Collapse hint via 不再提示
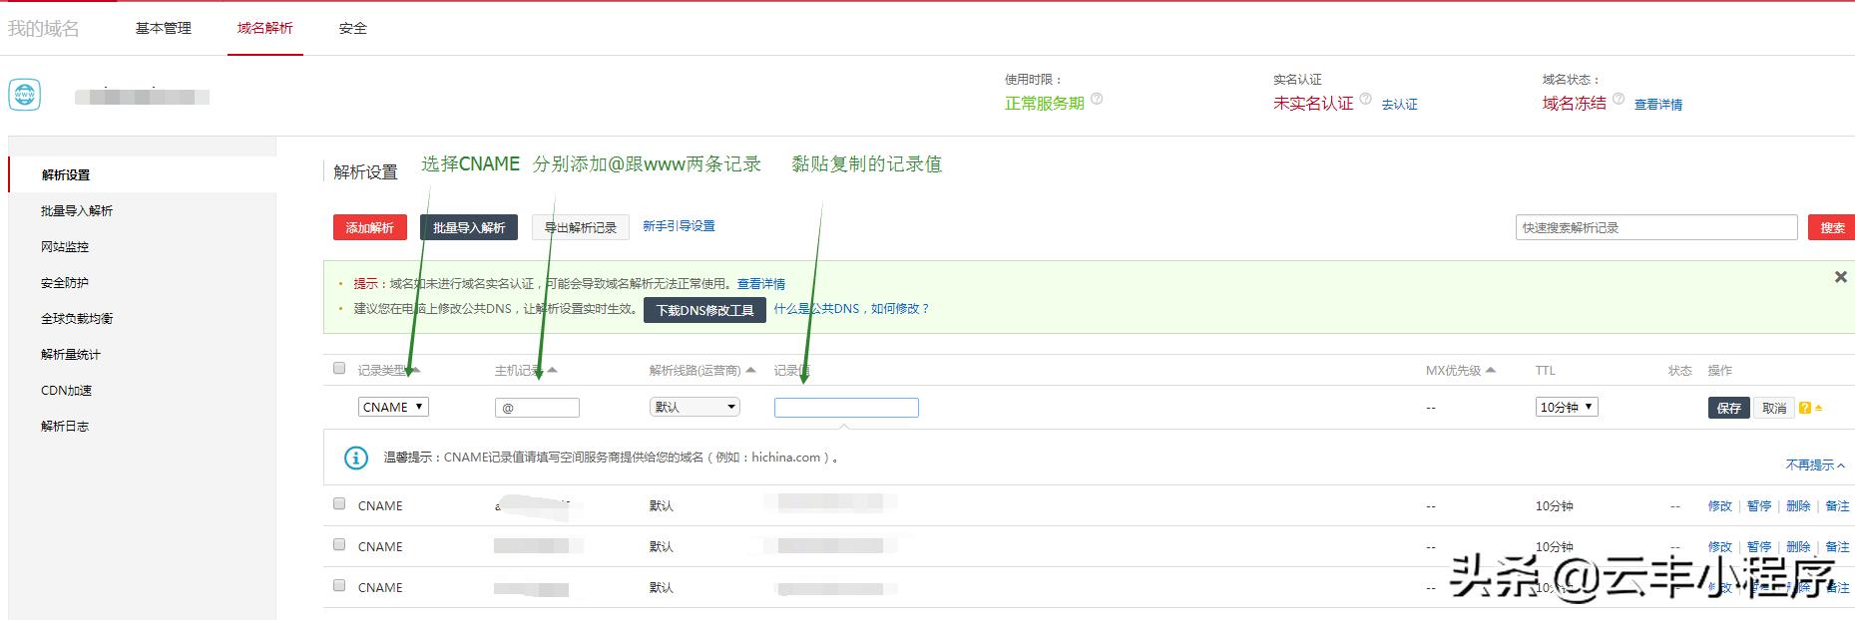Viewport: 1855px width, 620px height. tap(1815, 465)
